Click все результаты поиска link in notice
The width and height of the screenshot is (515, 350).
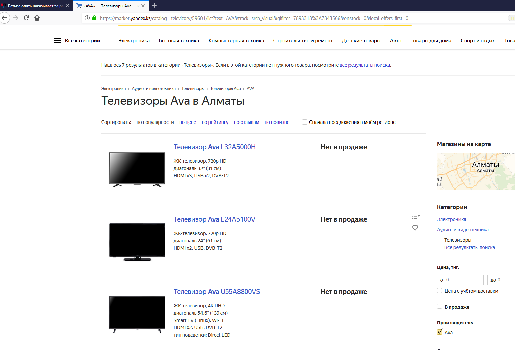(x=365, y=65)
